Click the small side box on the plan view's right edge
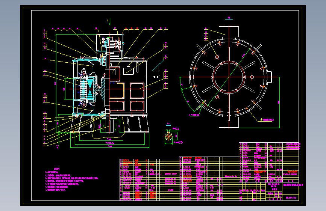Image resolution: width=326 pixels, height=211 pixels. (269, 77)
